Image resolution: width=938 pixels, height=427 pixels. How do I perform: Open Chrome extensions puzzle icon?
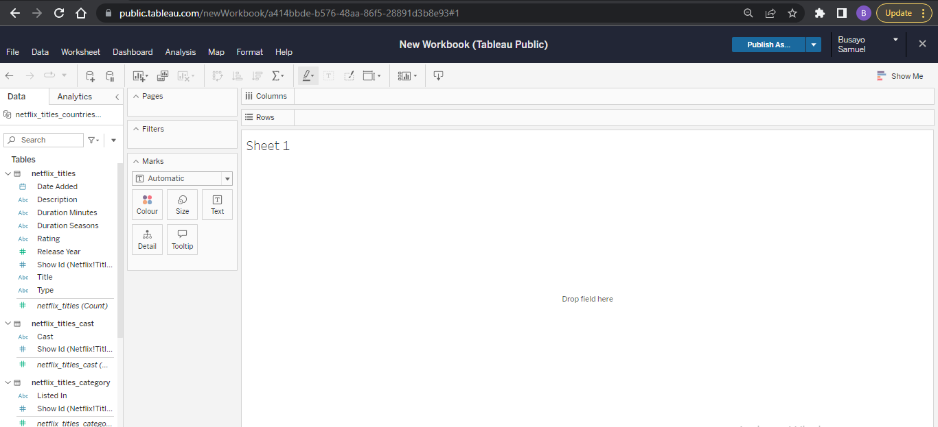tap(819, 13)
